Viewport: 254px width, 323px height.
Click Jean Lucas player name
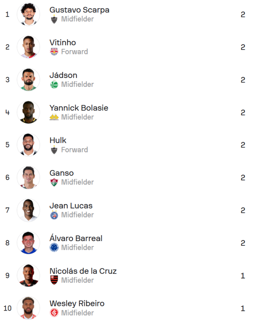coord(71,206)
